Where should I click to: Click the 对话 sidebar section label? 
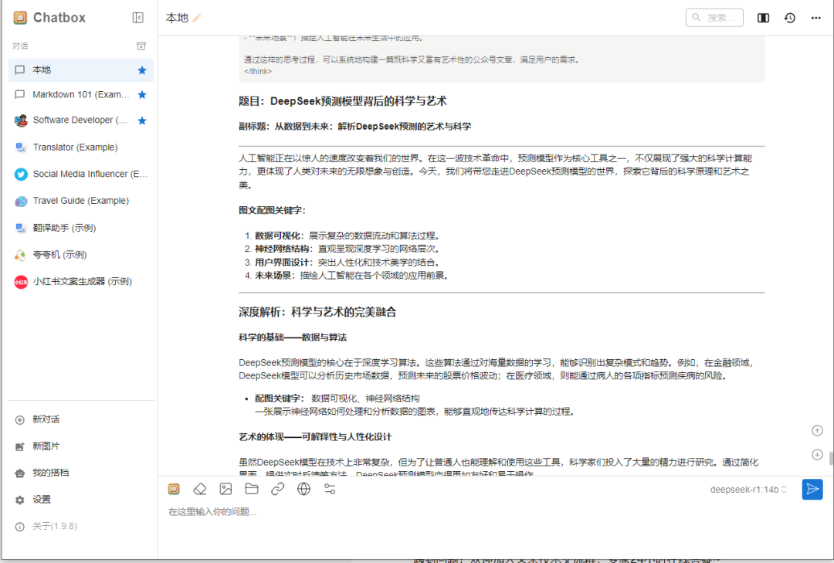(x=20, y=46)
